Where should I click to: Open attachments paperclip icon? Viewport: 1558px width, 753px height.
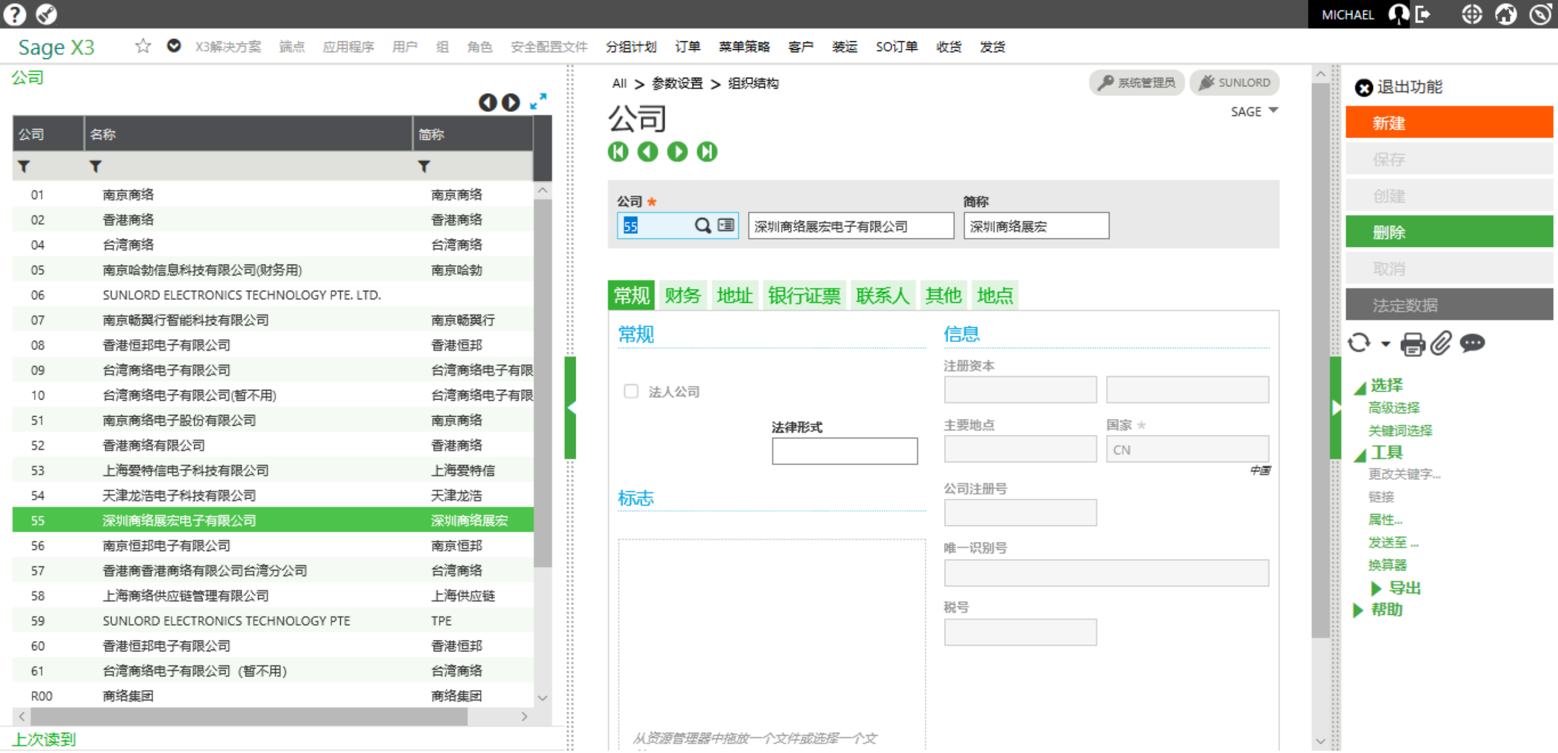point(1441,344)
